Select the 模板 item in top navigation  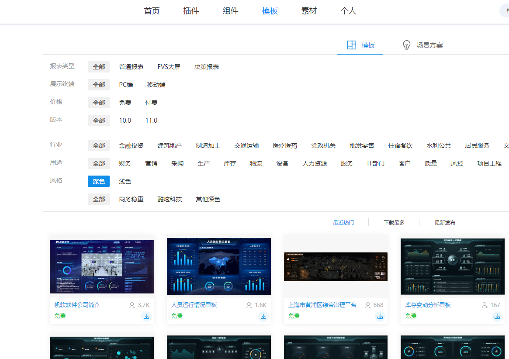(x=270, y=11)
